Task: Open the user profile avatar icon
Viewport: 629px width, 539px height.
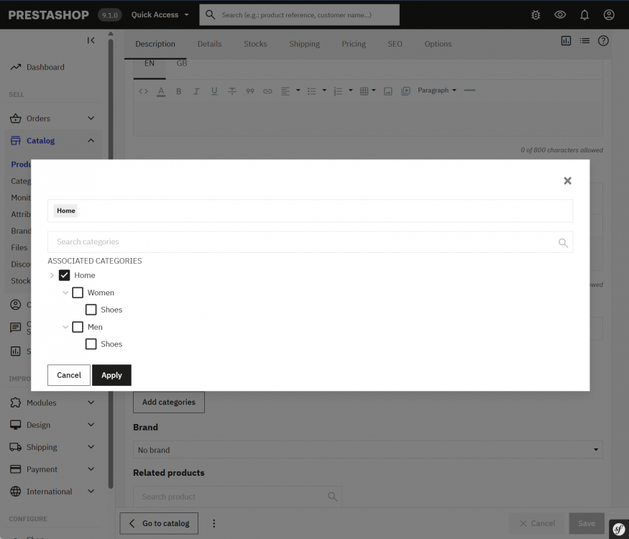Action: pyautogui.click(x=609, y=15)
